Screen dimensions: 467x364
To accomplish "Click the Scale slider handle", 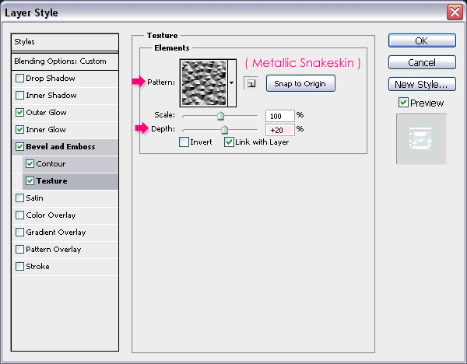I will point(220,116).
